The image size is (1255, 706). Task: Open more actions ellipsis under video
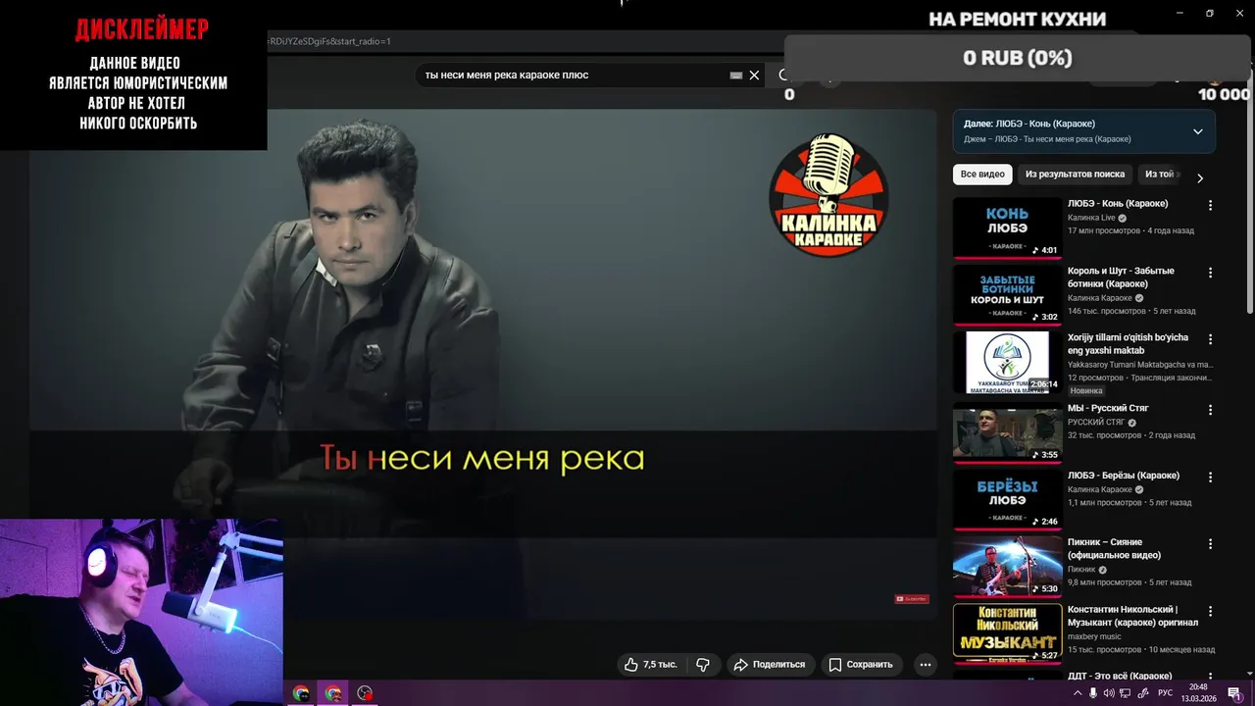[x=925, y=664]
